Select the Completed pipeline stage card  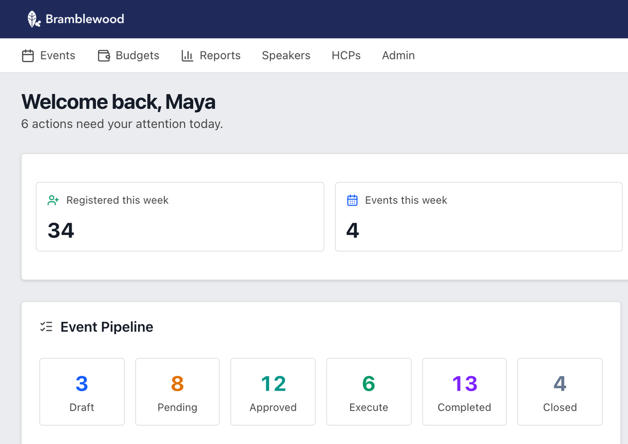(x=465, y=392)
